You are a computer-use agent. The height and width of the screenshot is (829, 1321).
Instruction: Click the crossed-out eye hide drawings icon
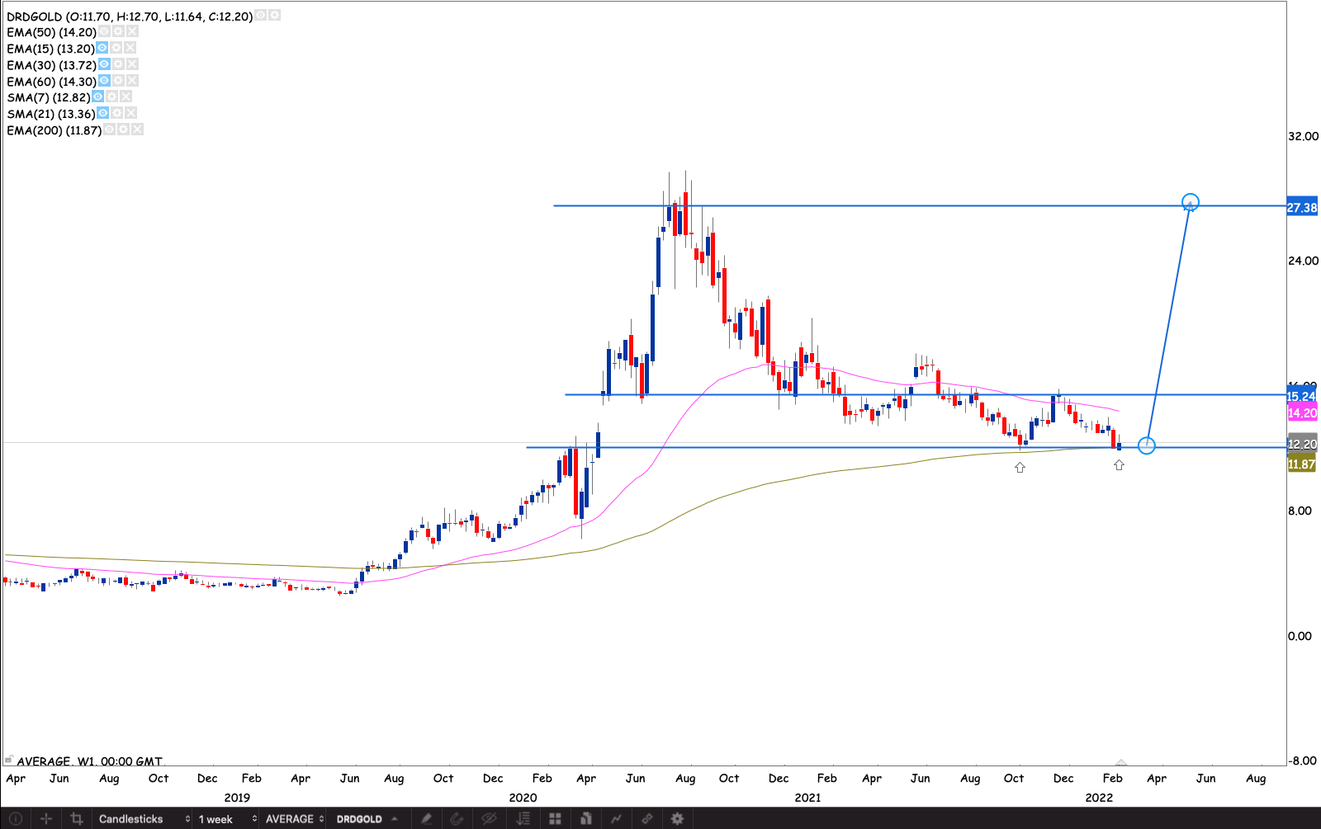[489, 819]
